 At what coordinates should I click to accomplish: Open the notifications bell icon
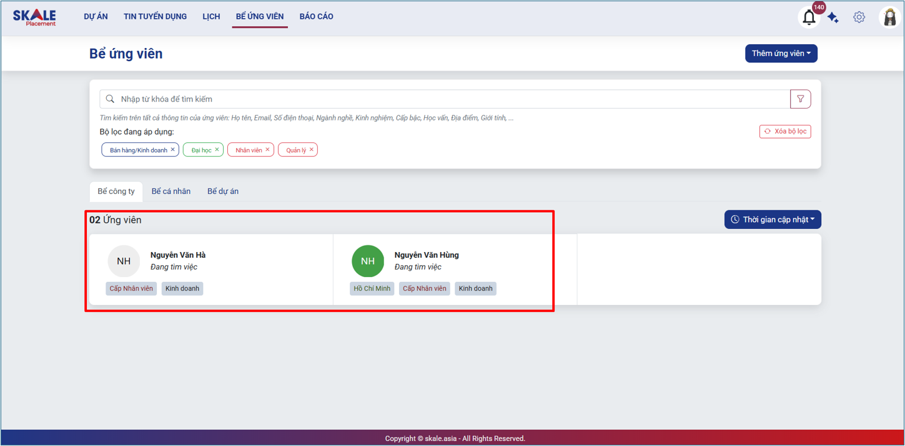pos(809,17)
